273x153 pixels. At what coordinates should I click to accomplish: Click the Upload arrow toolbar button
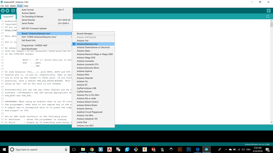point(7,11)
